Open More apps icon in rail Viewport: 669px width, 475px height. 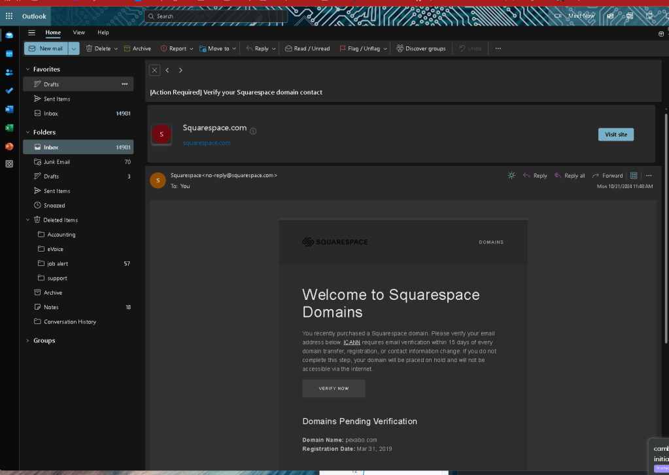(x=9, y=164)
